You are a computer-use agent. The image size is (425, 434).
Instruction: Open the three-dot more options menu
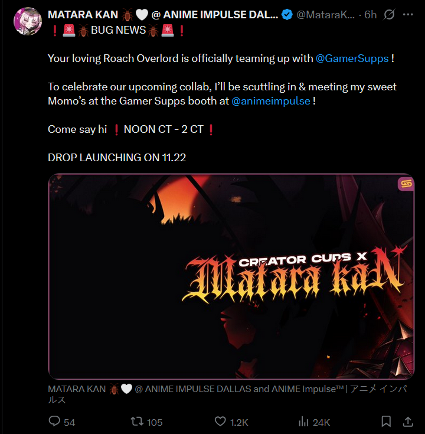tap(408, 14)
